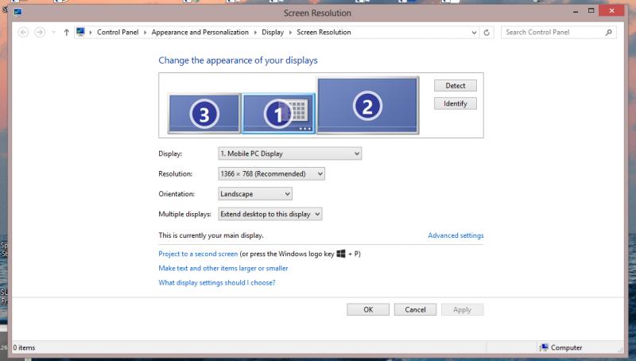This screenshot has width=636, height=361.
Task: Open the Orientation dropdown
Action: pos(255,194)
